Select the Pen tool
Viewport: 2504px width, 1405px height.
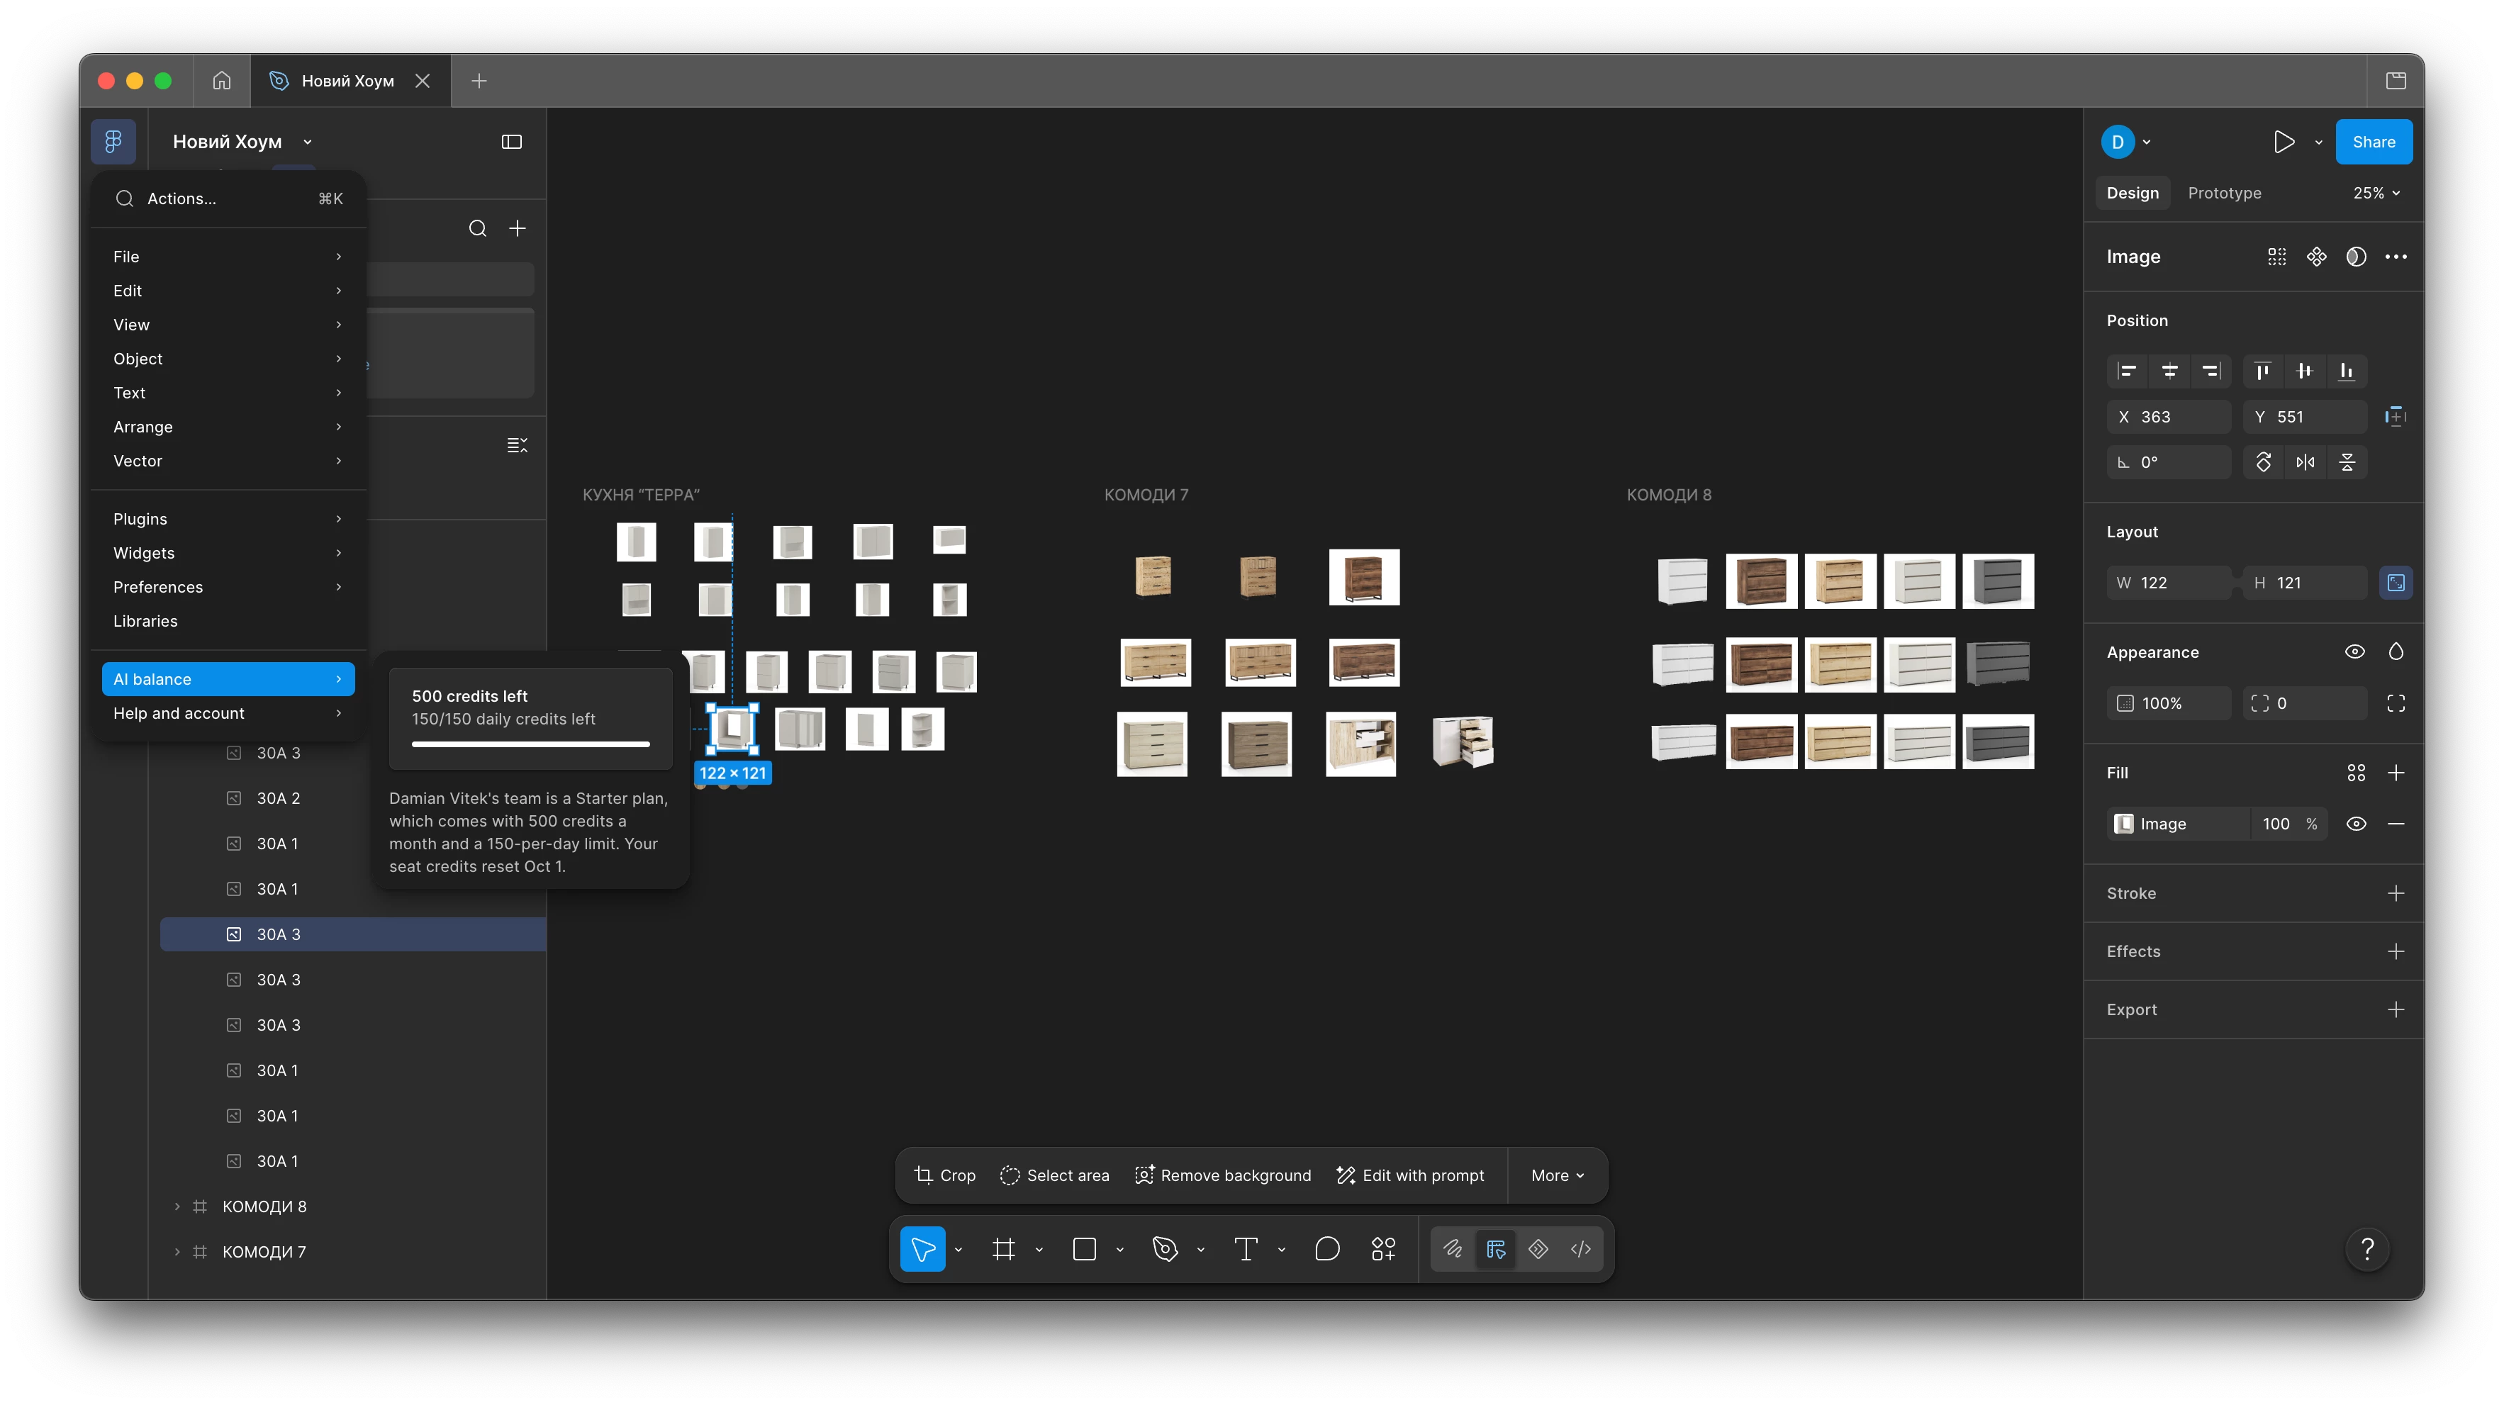[x=1165, y=1250]
